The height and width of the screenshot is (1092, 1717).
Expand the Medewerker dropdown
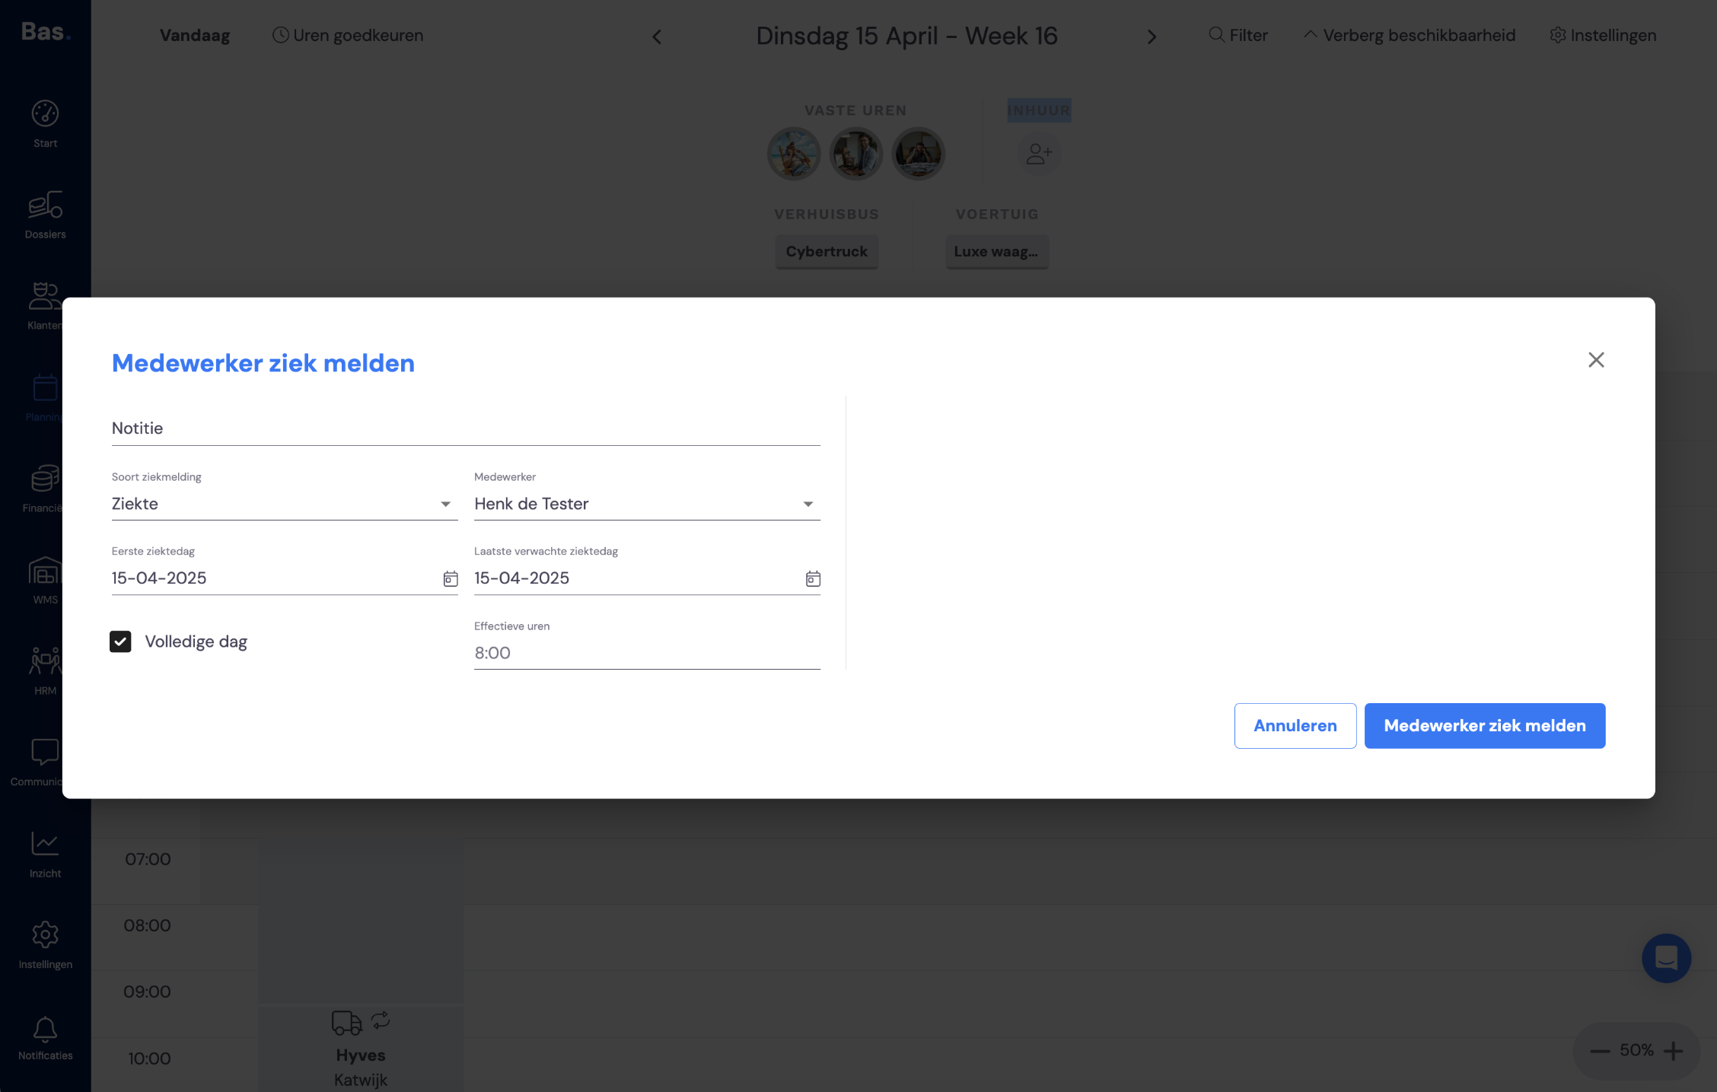pos(647,504)
